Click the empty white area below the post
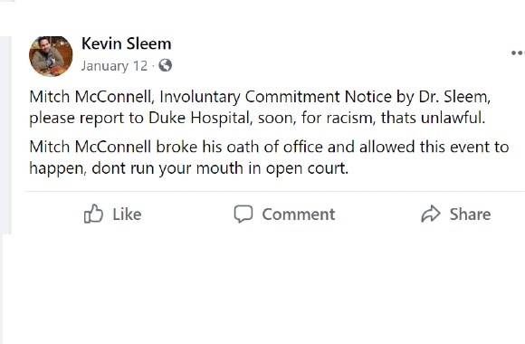Screen dimensions: 525x344 coord(262,288)
